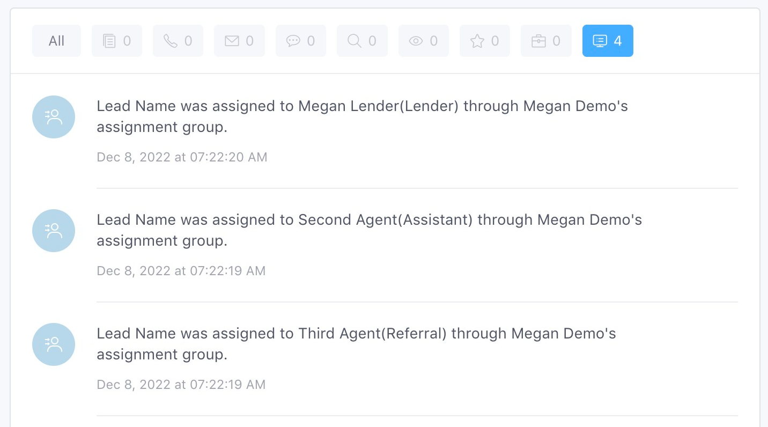Click timestamp under the Third Agent entry

coord(181,385)
